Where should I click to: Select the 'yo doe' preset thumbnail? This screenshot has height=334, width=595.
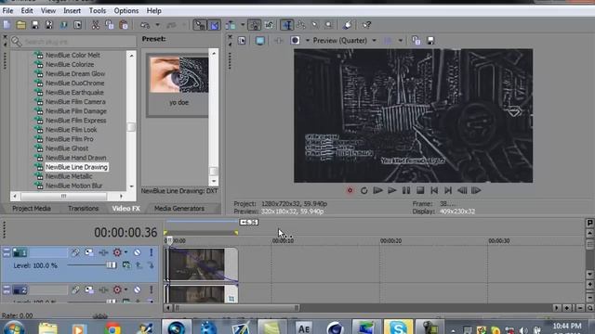179,74
